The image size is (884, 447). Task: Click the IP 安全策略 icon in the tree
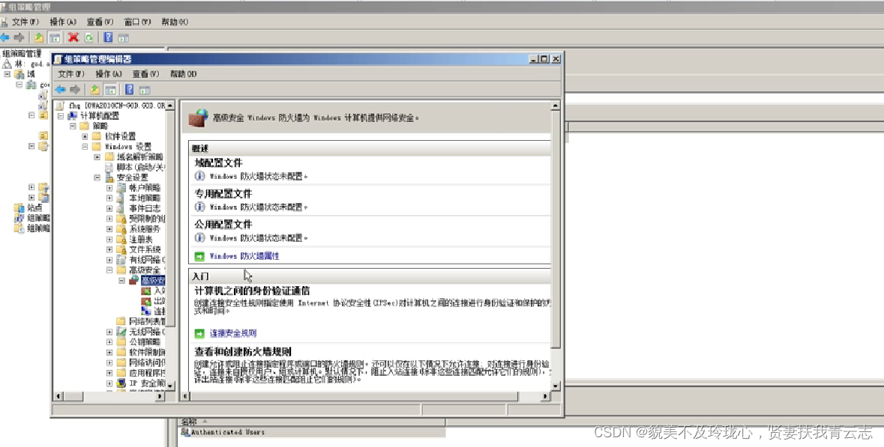click(121, 383)
